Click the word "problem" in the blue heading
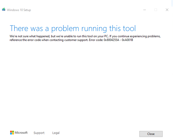The width and height of the screenshot is (173, 138). click(x=65, y=29)
